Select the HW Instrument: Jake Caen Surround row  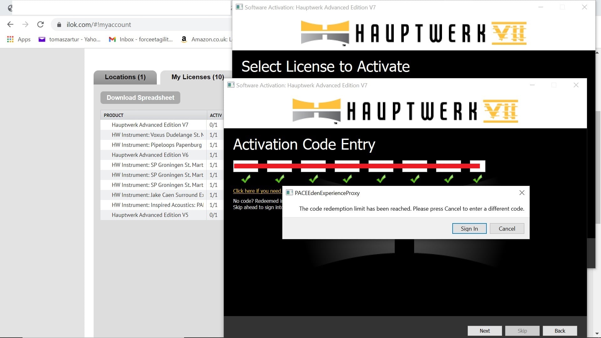point(162,195)
